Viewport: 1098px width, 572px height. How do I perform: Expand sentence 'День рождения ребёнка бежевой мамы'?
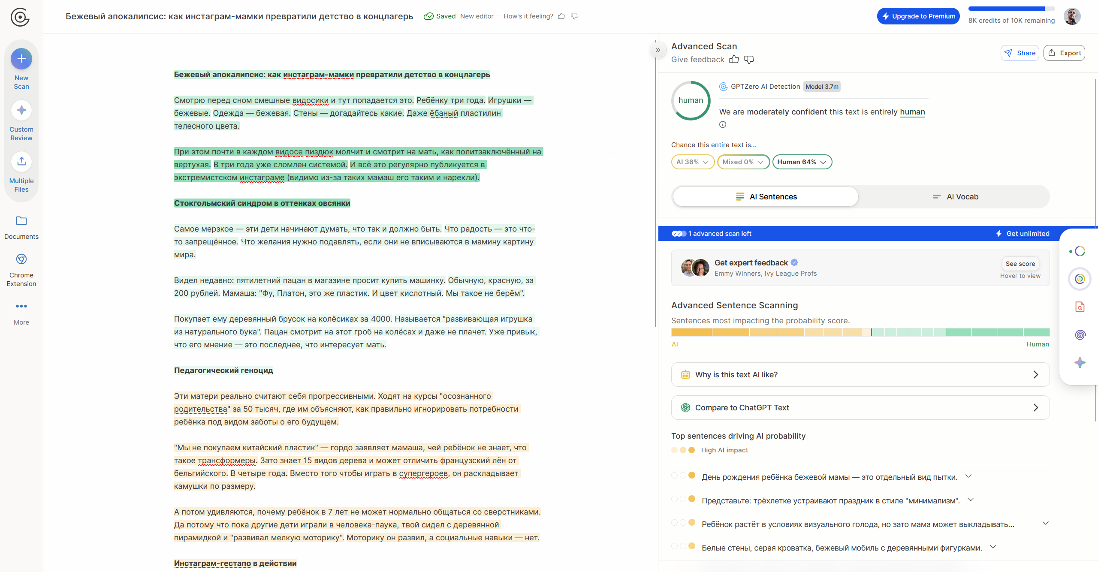point(968,476)
